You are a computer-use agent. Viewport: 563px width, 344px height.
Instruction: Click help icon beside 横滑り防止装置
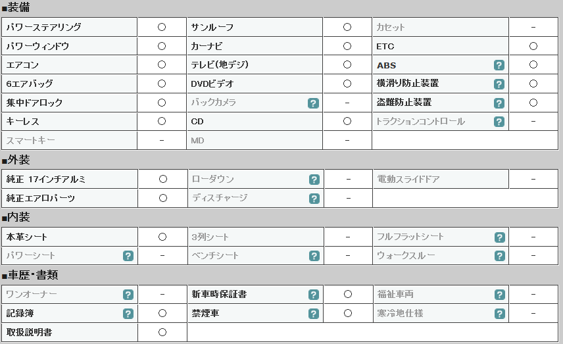499,84
